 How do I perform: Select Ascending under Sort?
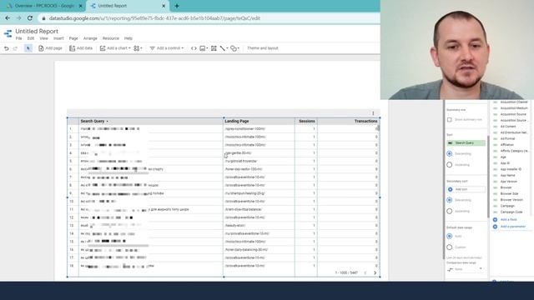point(450,165)
